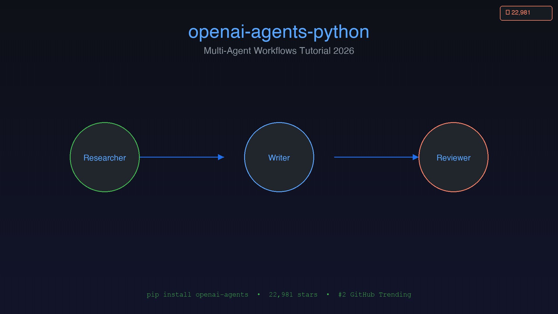Click the word 'Tutorial' in the subtitle
Screen dimensions: 558x314
click(315, 51)
